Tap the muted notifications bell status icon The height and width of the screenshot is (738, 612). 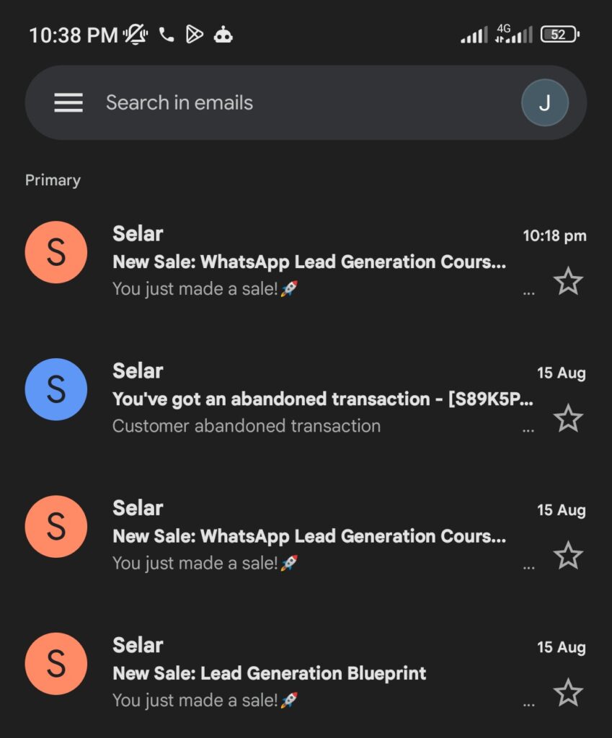tap(135, 35)
